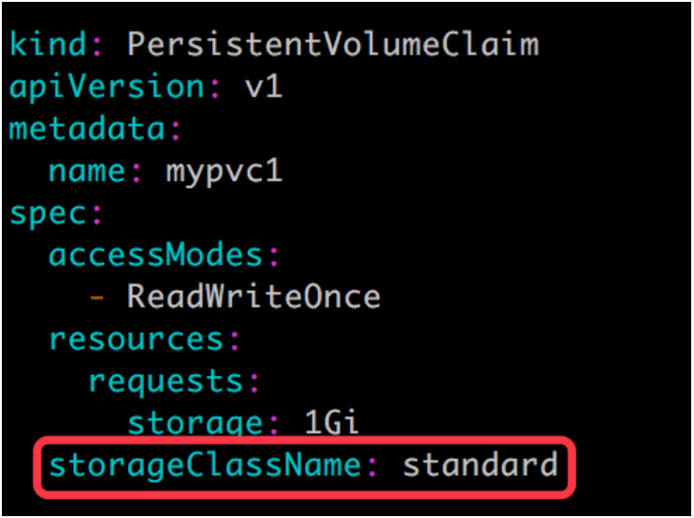
Task: Click the orange list dash before ReadWriteOnce
Action: point(95,296)
